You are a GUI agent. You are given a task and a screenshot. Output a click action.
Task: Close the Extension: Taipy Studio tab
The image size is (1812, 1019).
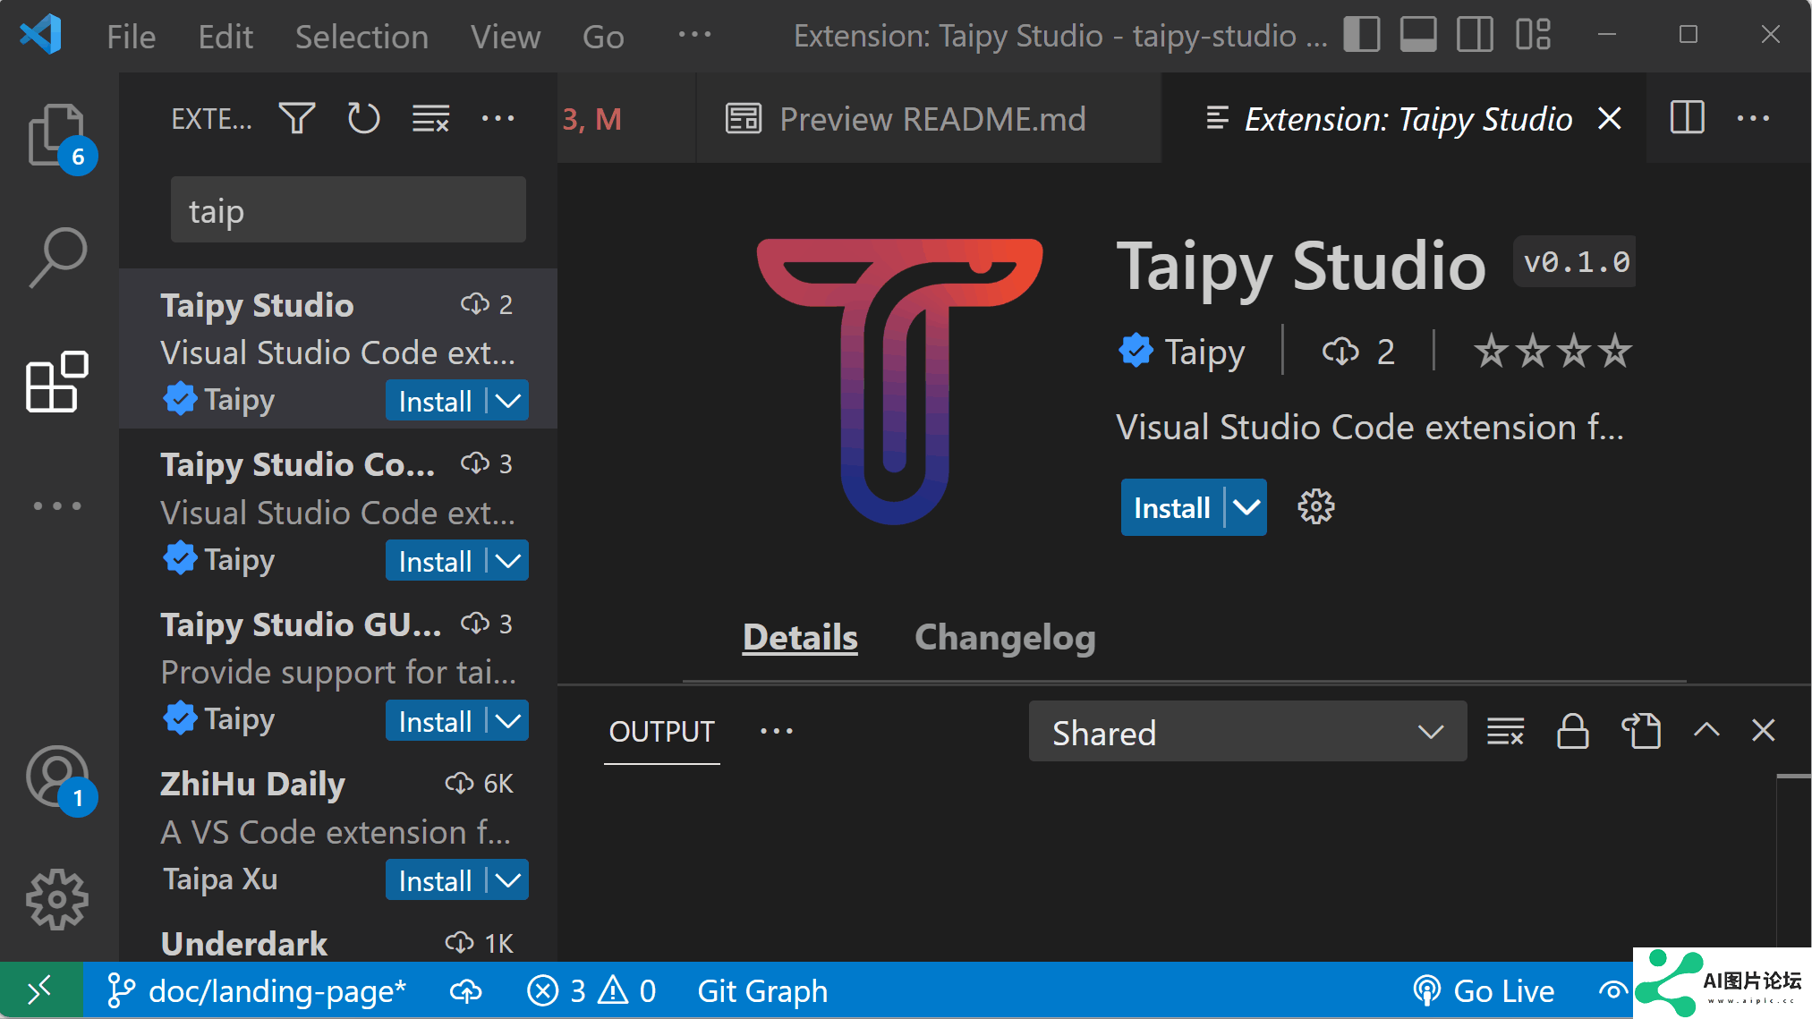[x=1610, y=118]
